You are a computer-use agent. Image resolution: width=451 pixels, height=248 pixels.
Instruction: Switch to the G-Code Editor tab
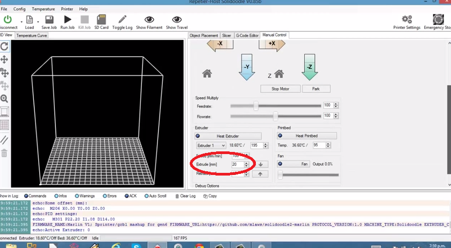tap(247, 35)
